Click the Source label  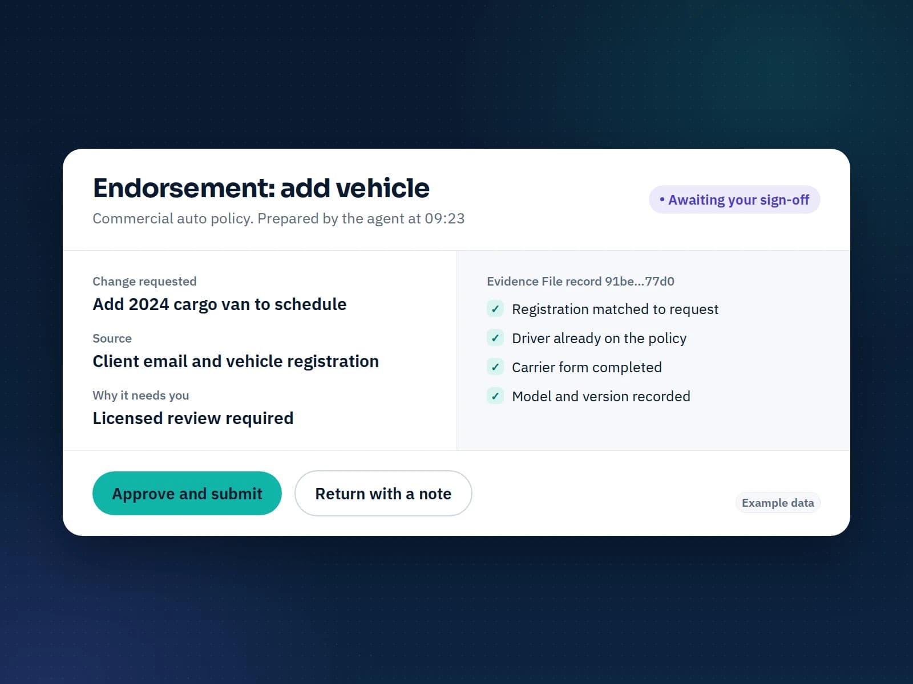click(x=112, y=339)
